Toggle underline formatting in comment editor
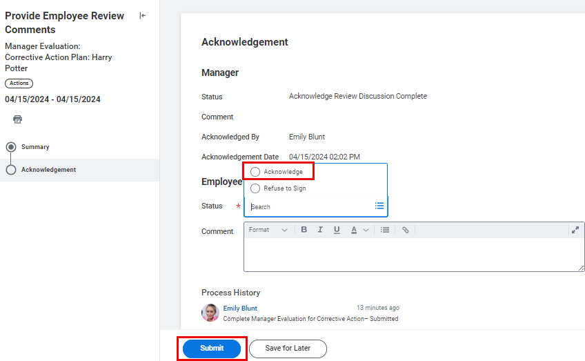 (337, 230)
